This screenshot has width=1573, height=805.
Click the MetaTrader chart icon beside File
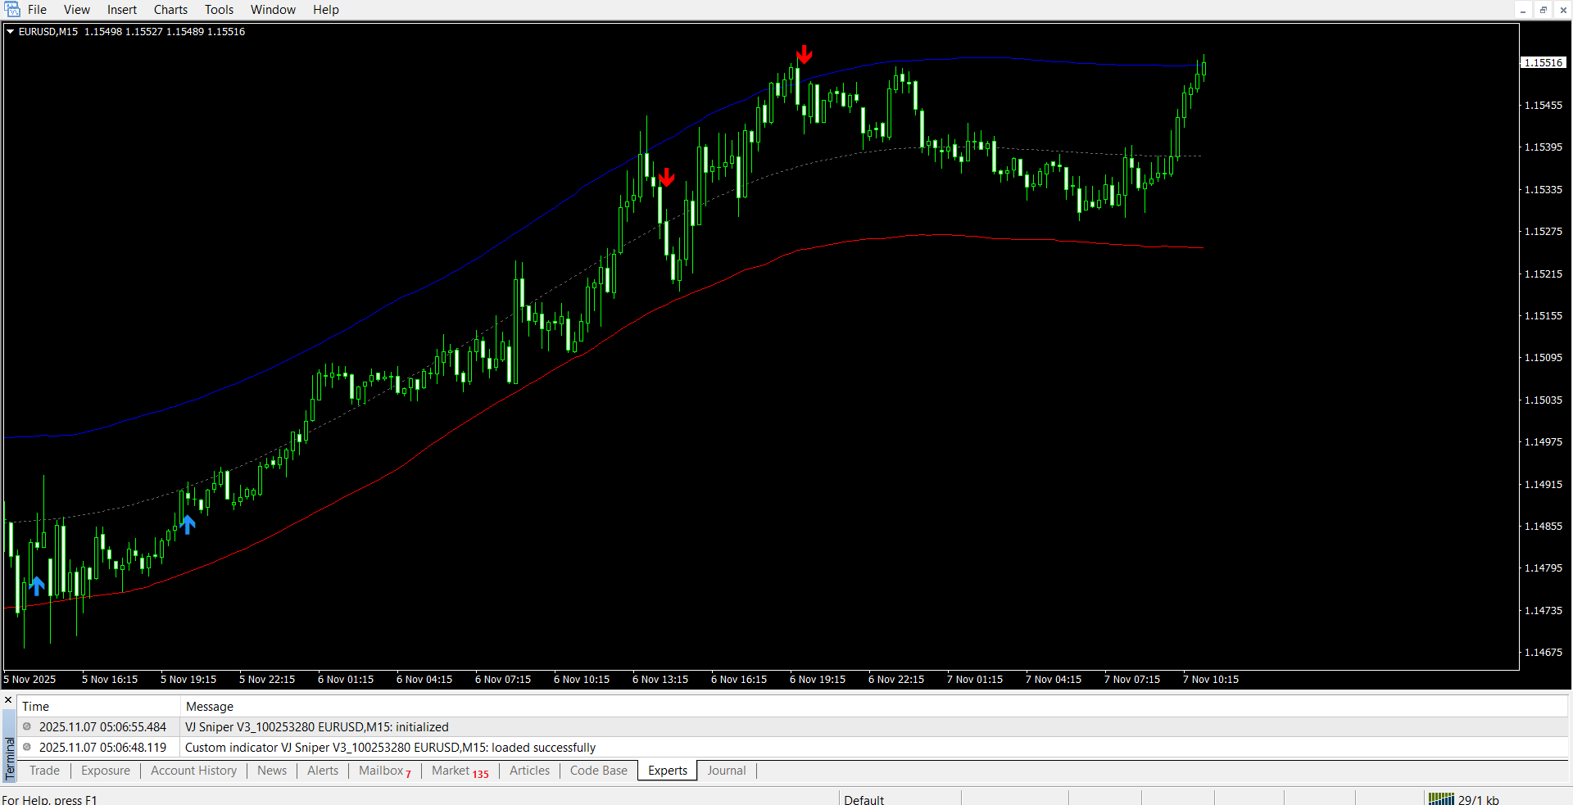click(12, 10)
